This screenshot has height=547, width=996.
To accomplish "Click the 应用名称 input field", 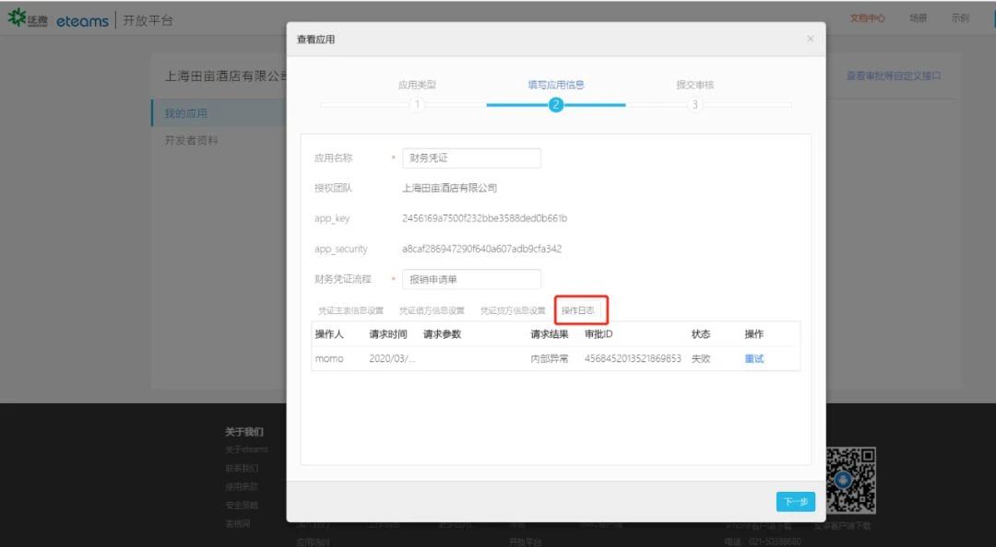I will point(471,158).
